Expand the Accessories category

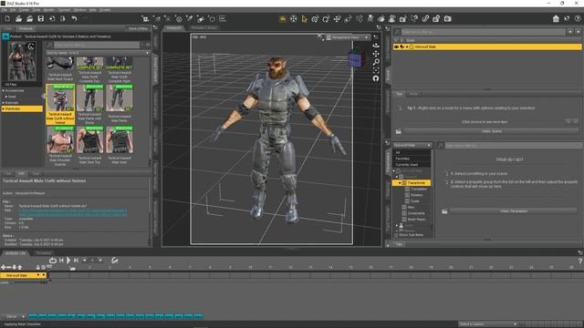click(x=4, y=91)
